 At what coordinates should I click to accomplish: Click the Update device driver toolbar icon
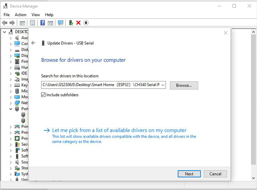(71, 23)
